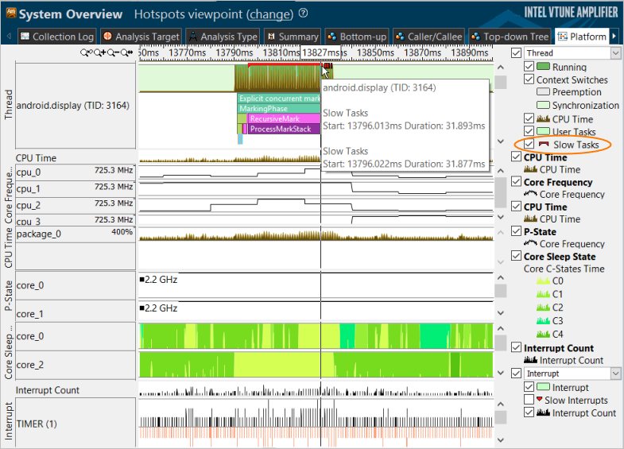Select the Platform tab
624x449 pixels.
(x=582, y=37)
